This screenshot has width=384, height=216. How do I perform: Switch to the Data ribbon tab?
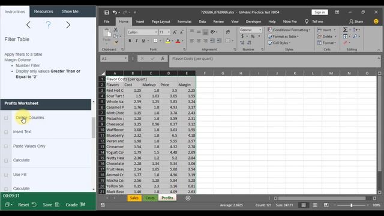pyautogui.click(x=202, y=22)
